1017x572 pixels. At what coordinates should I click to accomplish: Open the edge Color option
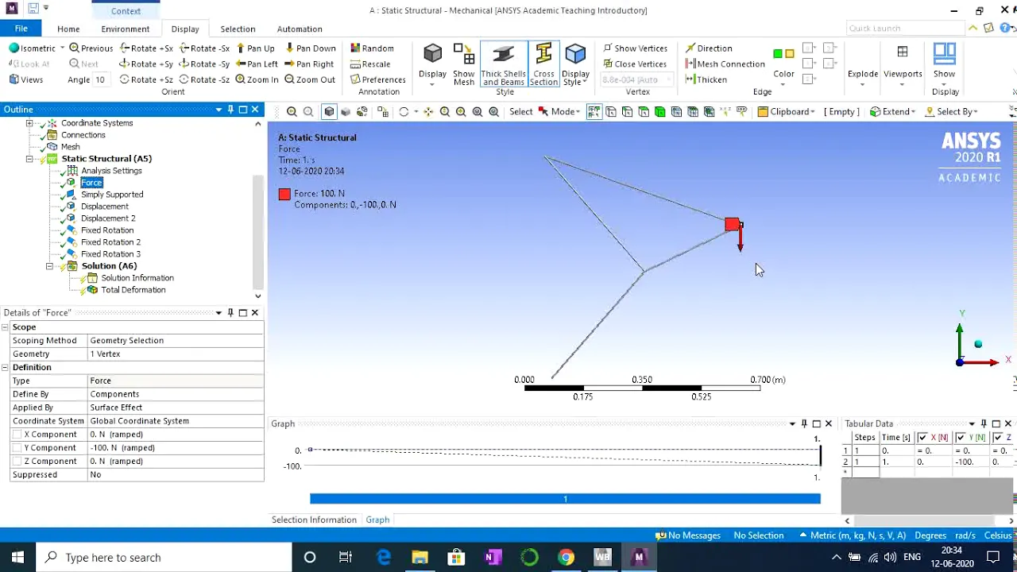[783, 64]
